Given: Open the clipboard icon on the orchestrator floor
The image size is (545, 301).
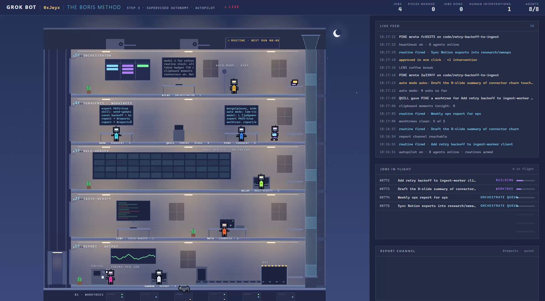Looking at the screenshot, I should click(x=295, y=83).
